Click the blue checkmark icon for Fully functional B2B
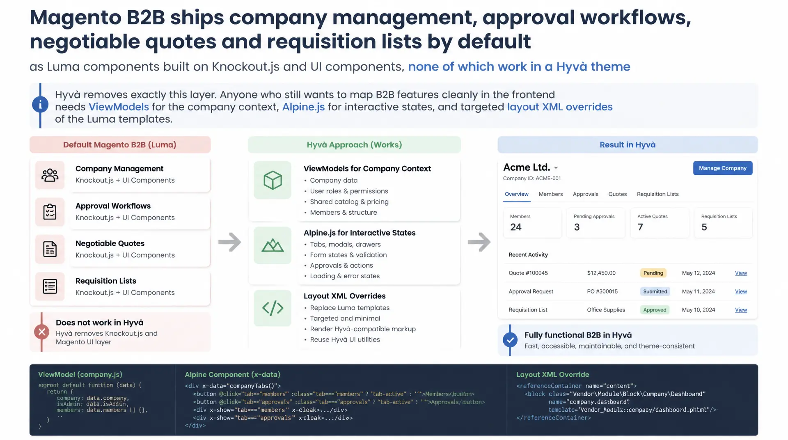The image size is (788, 440). (510, 340)
